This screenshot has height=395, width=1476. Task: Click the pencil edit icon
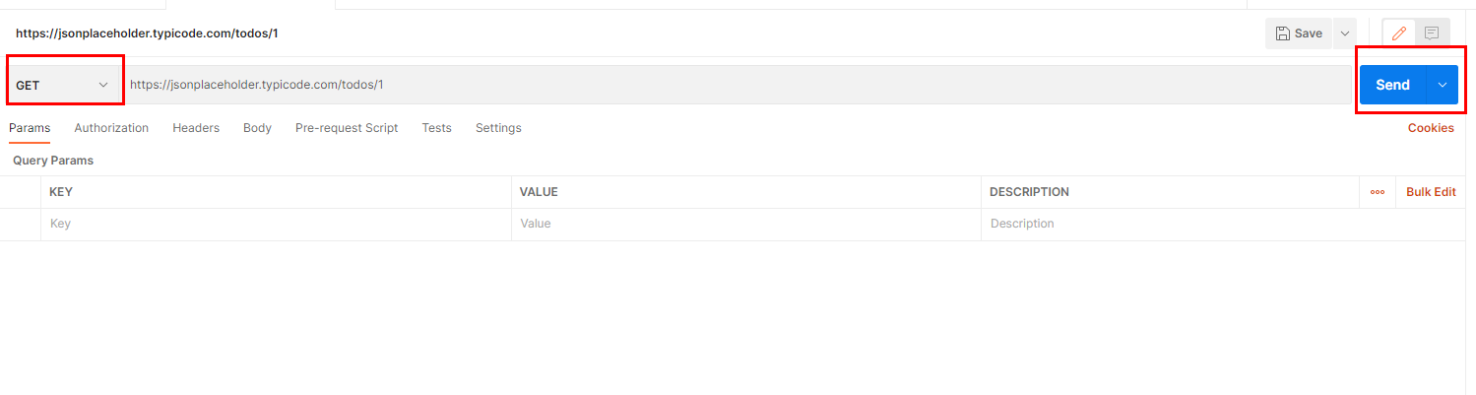tap(1399, 33)
